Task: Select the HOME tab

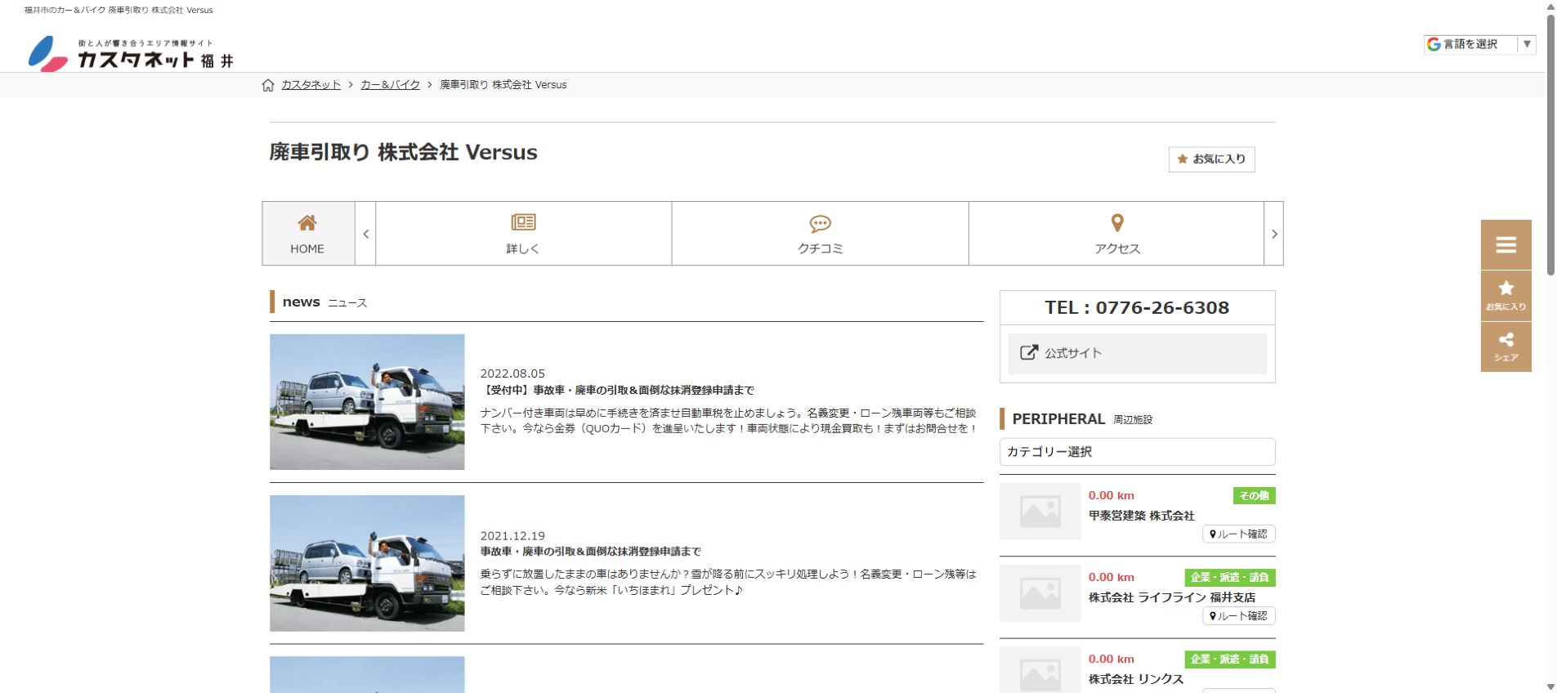Action: click(x=308, y=234)
